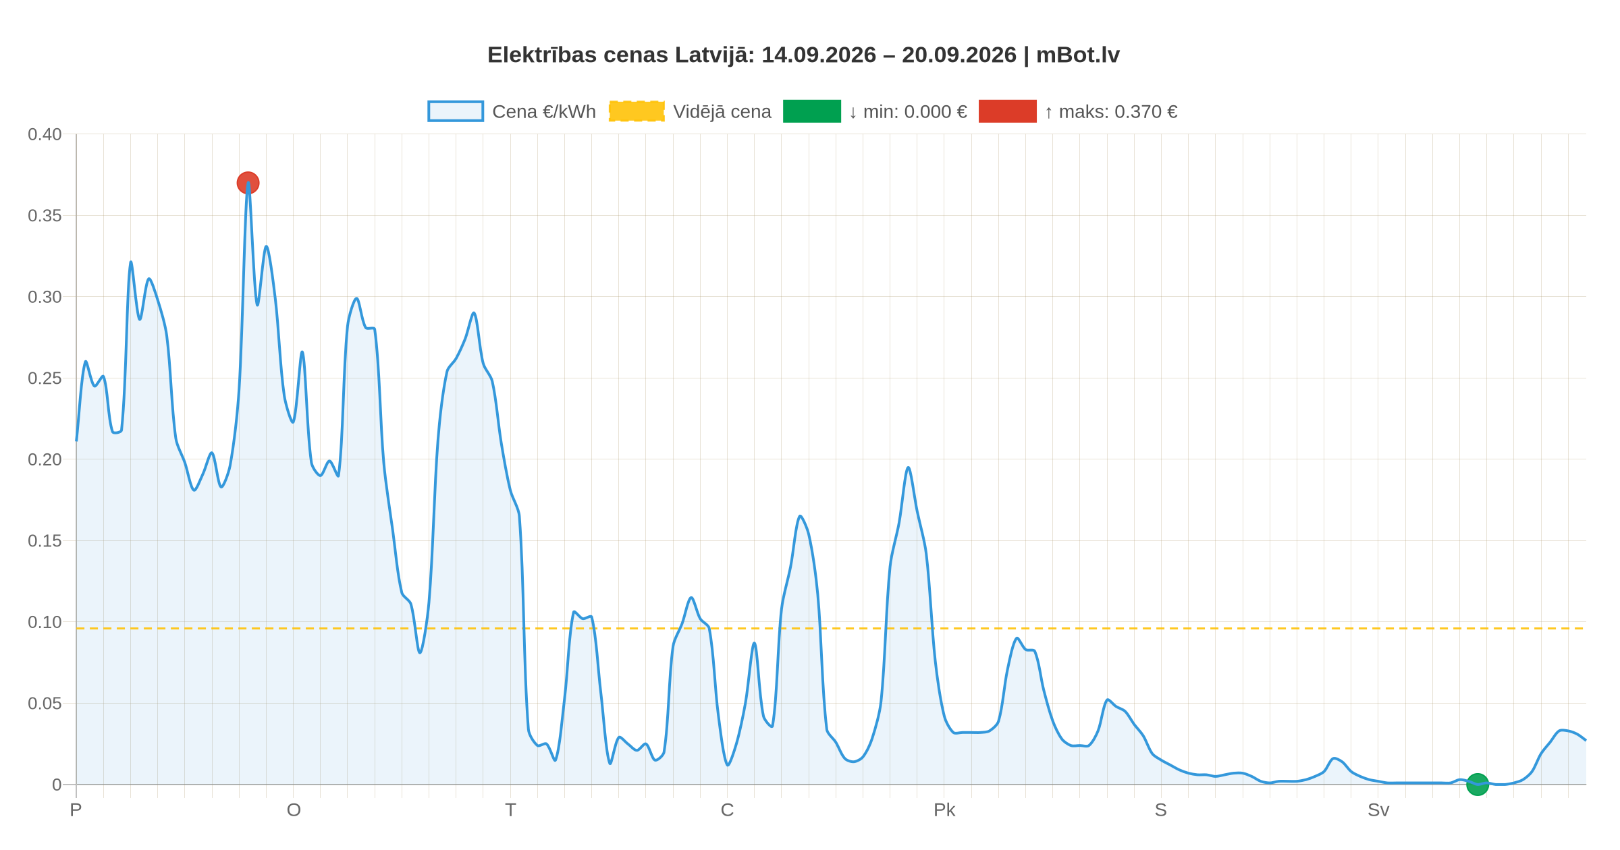Click the 'P' day label on x-axis

[76, 810]
